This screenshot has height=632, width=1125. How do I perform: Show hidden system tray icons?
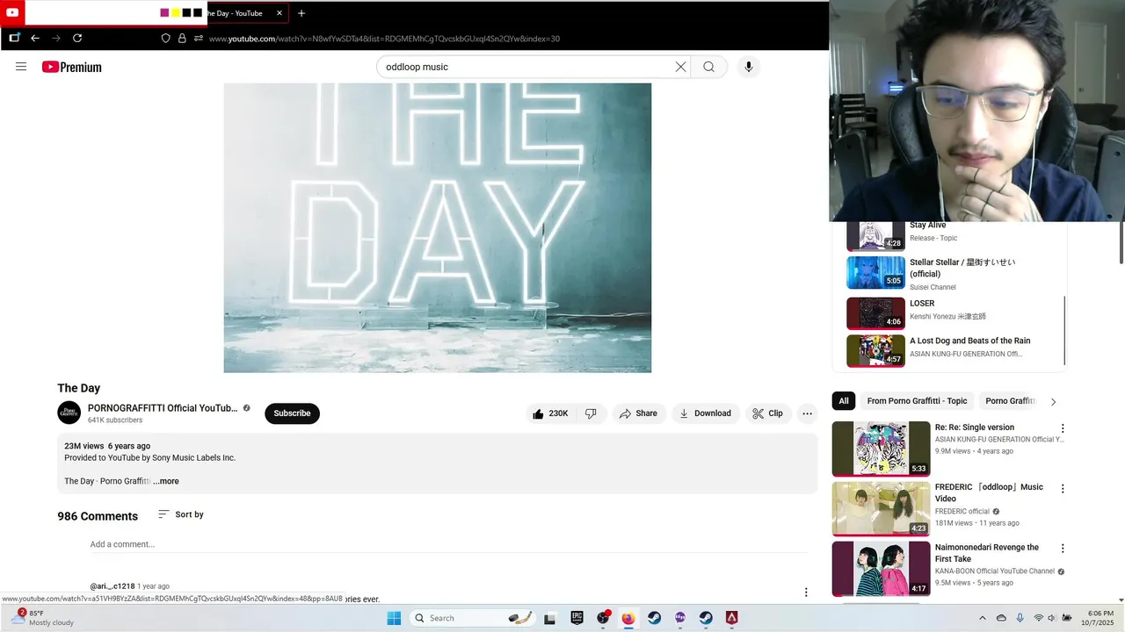pos(983,618)
